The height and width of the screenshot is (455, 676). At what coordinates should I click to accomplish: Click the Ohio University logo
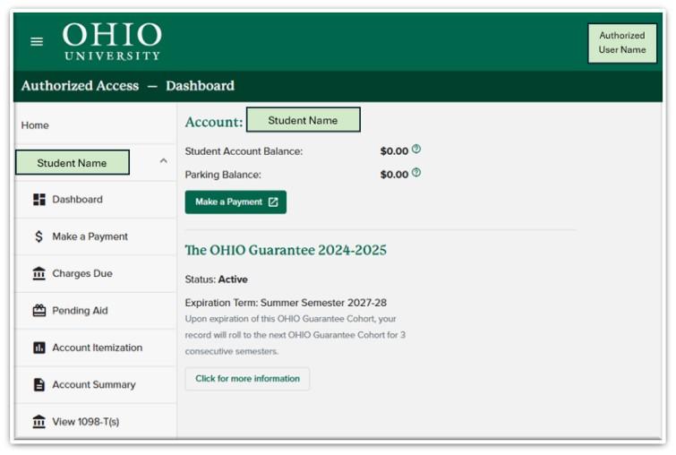(x=112, y=41)
